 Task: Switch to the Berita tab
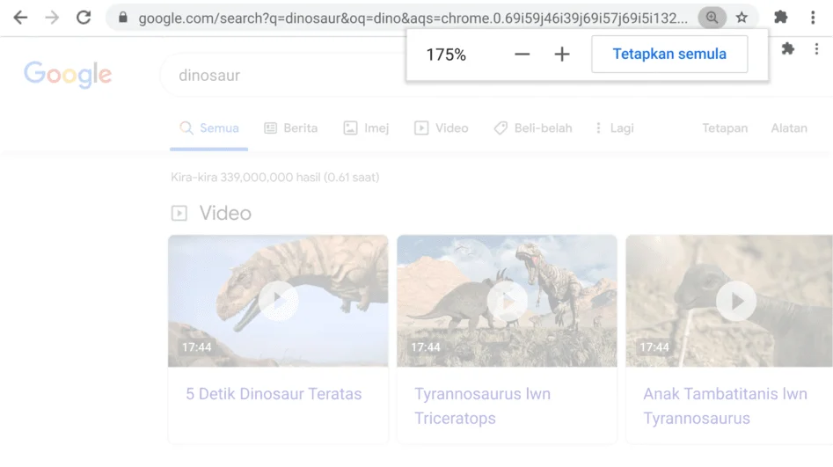pos(291,128)
